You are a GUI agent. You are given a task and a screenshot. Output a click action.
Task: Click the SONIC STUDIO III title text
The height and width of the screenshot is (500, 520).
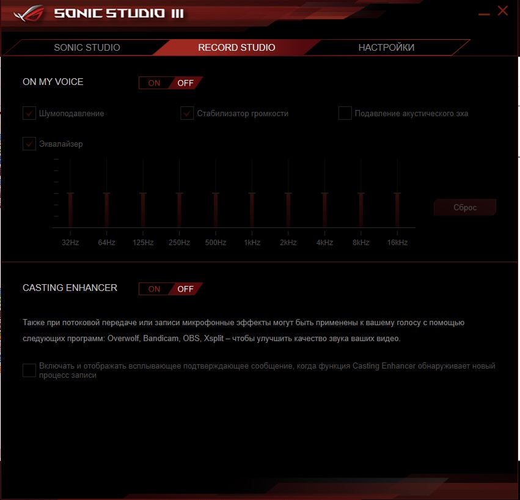(119, 13)
